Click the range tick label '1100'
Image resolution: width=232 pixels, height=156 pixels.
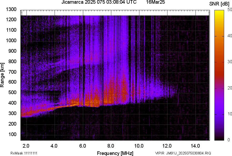click(11, 30)
